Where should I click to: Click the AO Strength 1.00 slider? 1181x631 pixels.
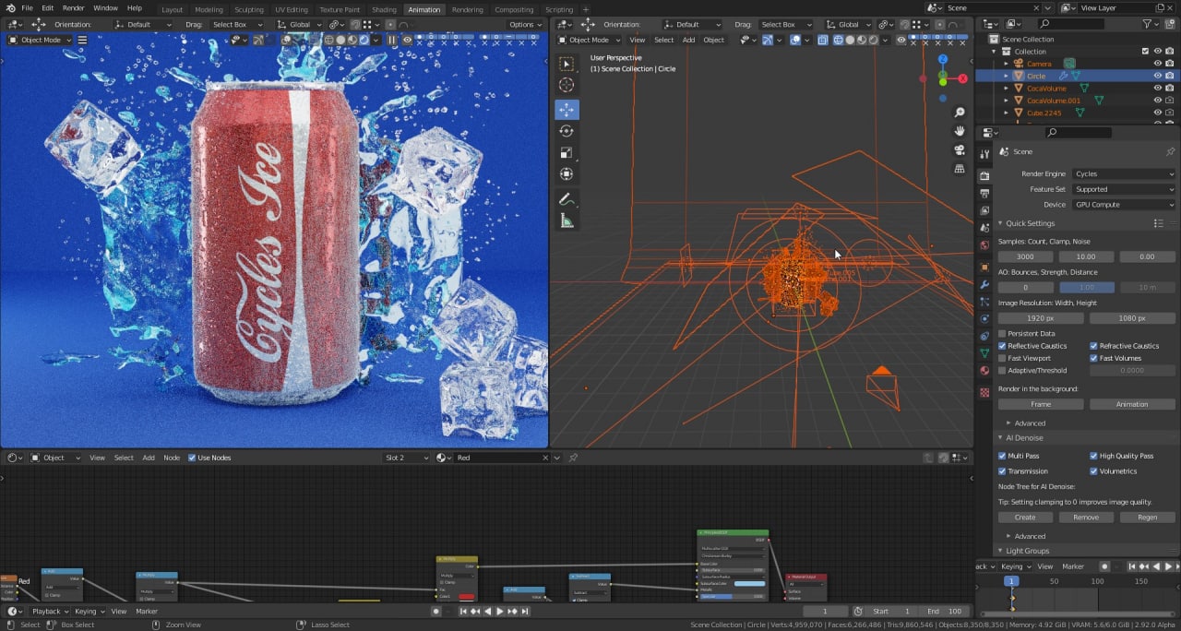pos(1087,287)
